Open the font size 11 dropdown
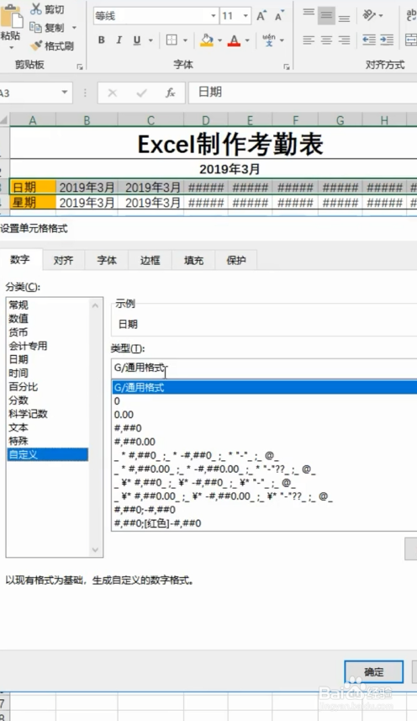Screen dimensions: 417x721 coord(245,16)
